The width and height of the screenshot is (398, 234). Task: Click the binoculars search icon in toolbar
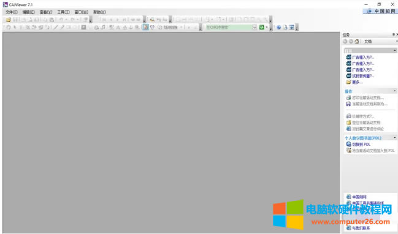point(152,20)
